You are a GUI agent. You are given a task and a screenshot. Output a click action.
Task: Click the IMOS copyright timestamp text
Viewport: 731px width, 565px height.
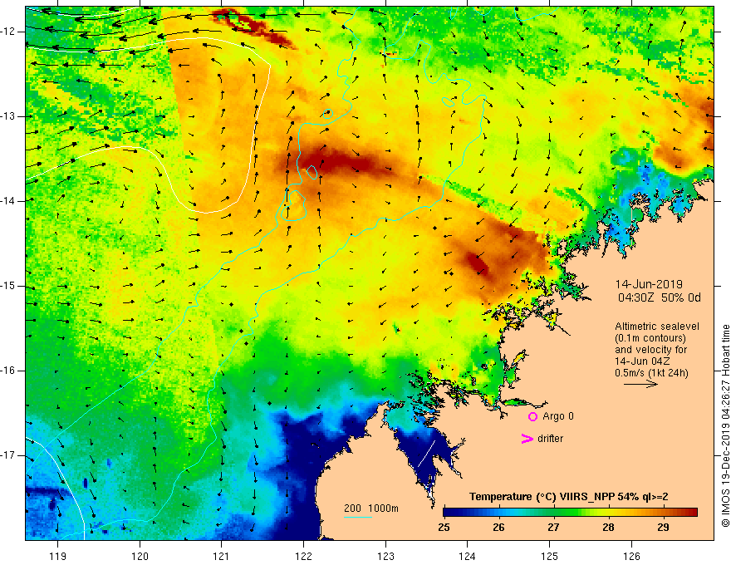tap(725, 426)
